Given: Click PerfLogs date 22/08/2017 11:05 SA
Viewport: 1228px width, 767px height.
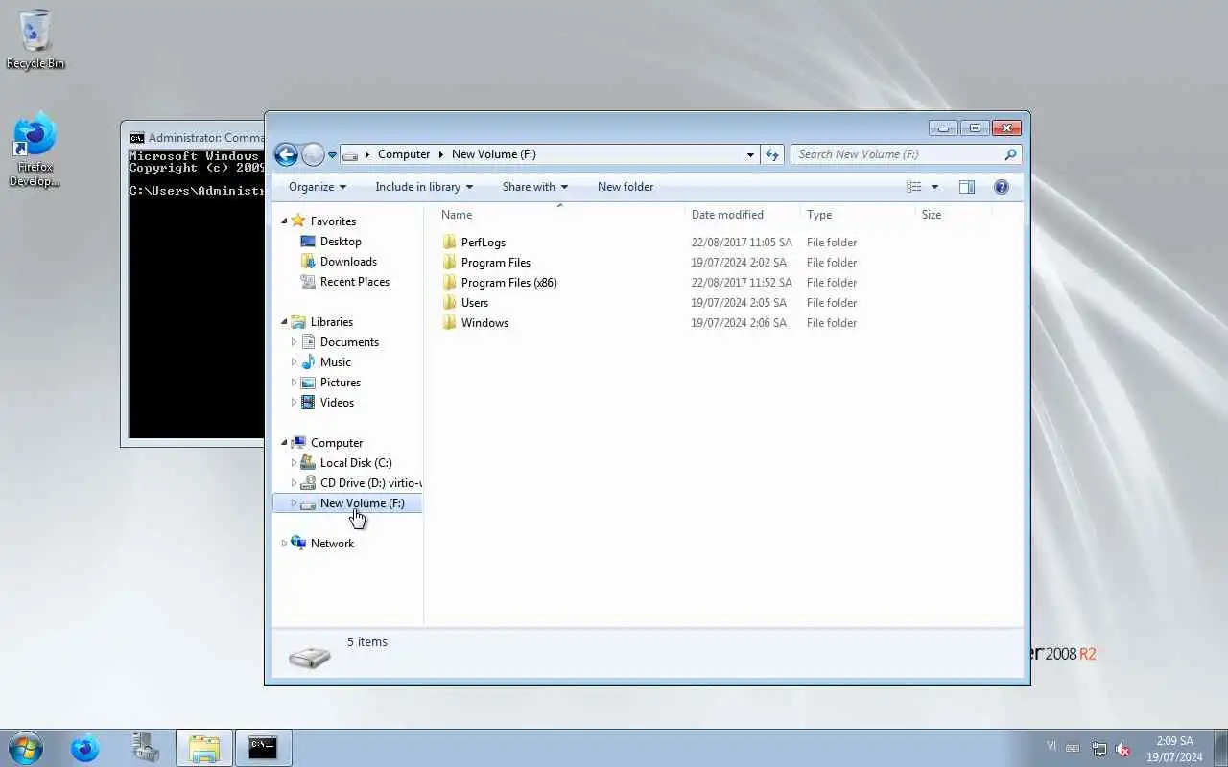Looking at the screenshot, I should tap(742, 243).
